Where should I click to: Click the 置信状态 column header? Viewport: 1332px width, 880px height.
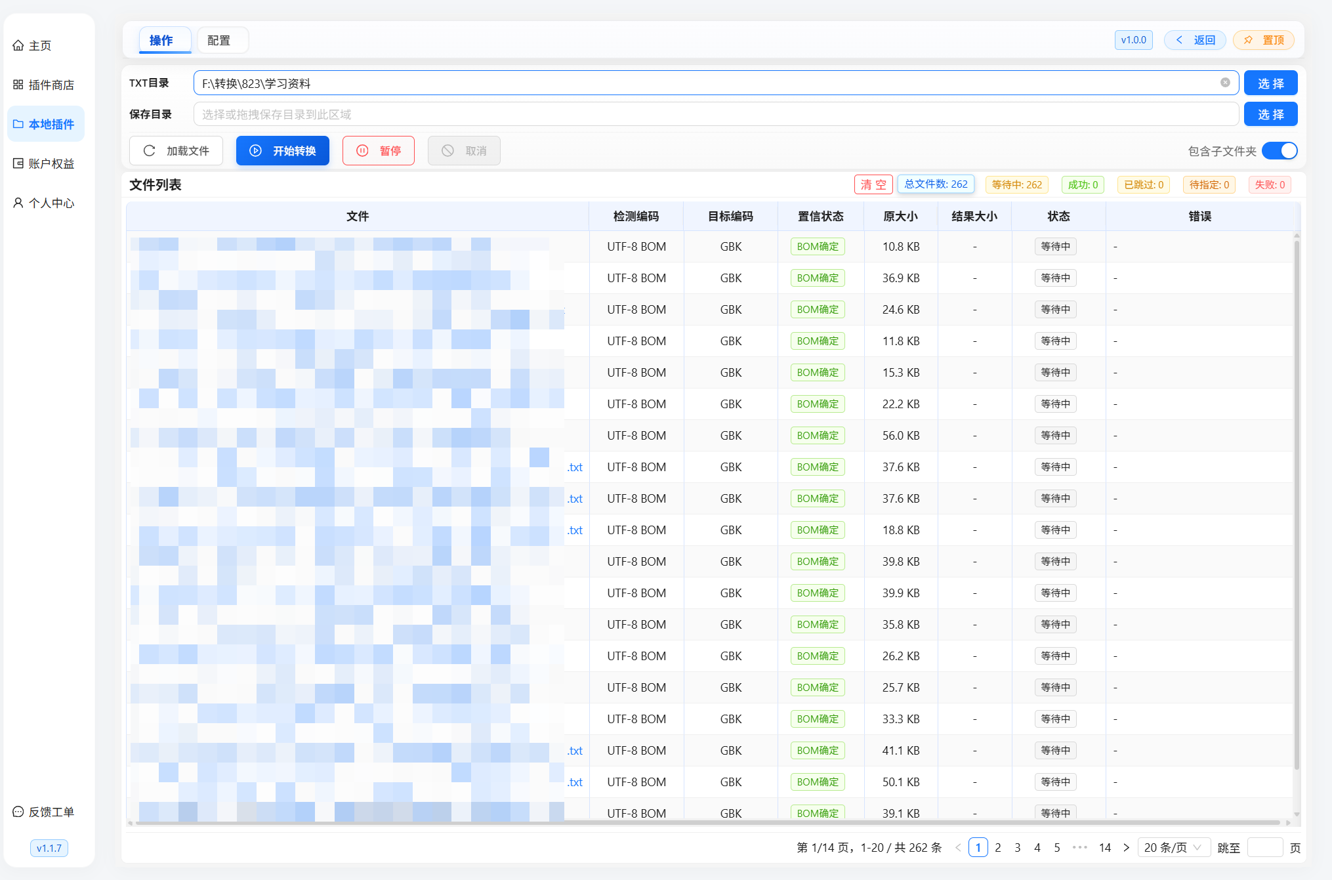click(x=821, y=217)
